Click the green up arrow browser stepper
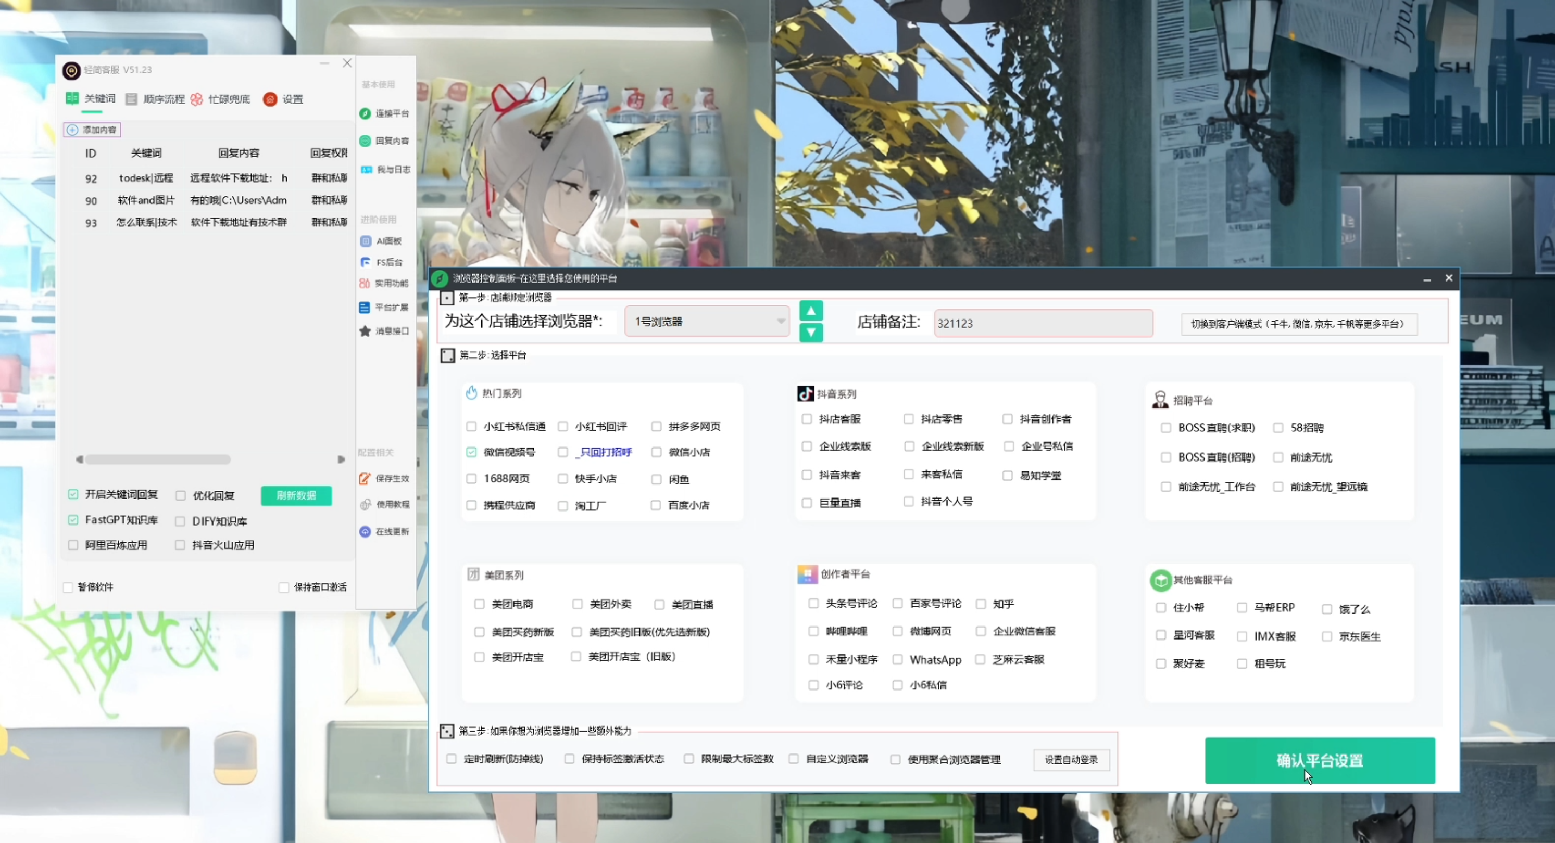Image resolution: width=1555 pixels, height=843 pixels. pos(811,311)
